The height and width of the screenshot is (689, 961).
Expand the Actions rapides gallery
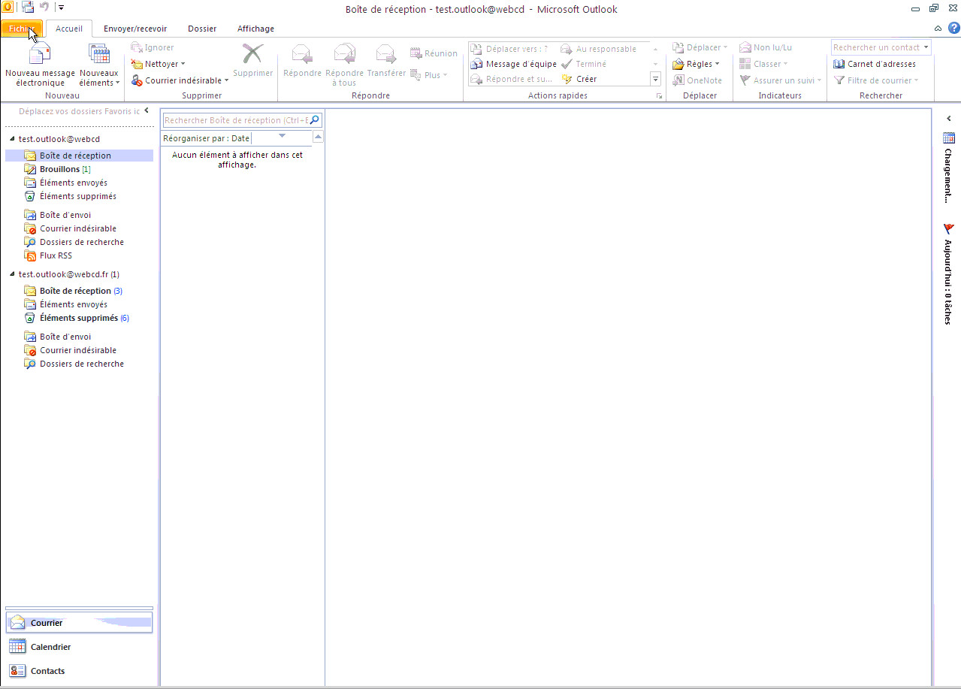click(x=655, y=79)
